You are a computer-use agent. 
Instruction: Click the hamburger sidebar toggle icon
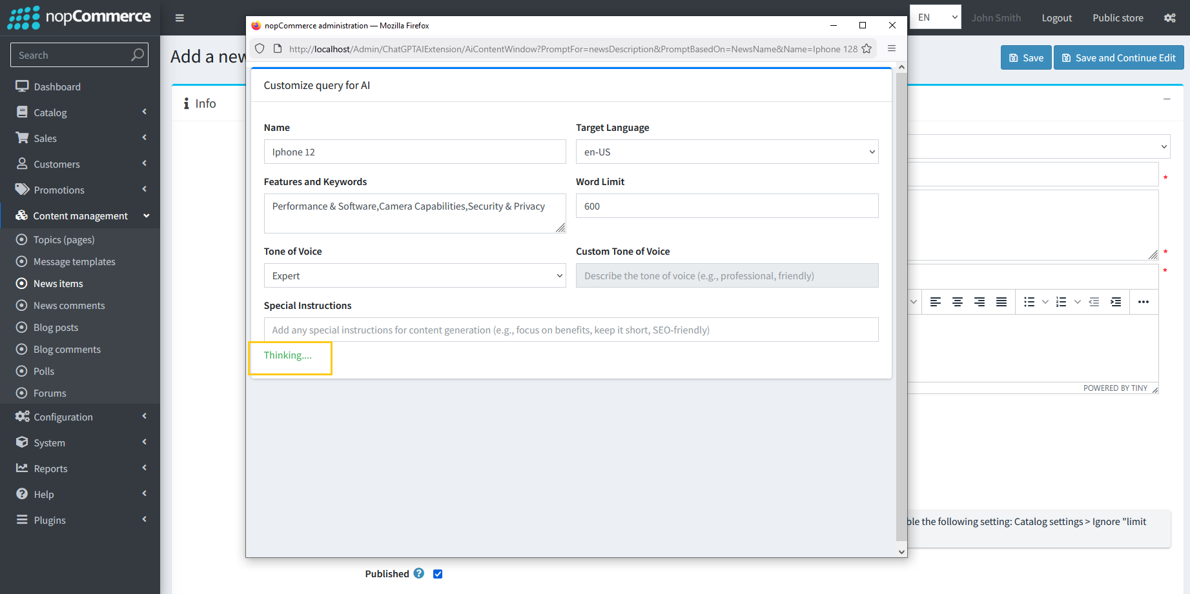tap(180, 18)
